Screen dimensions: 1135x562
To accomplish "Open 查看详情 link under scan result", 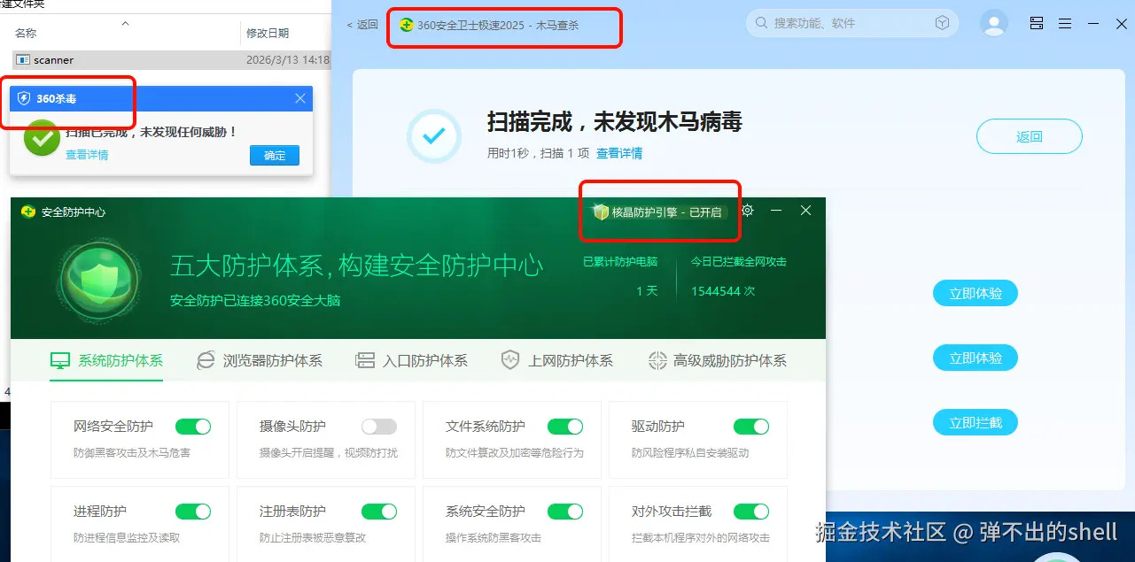I will (x=619, y=153).
